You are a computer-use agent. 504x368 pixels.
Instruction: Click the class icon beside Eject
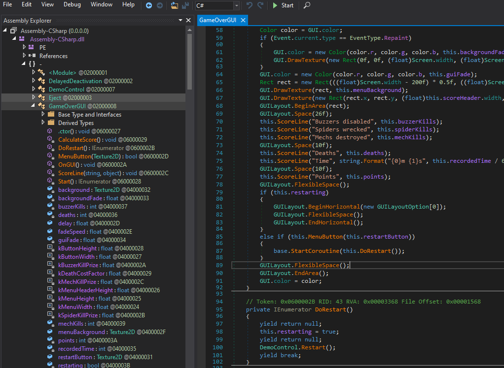(41, 97)
